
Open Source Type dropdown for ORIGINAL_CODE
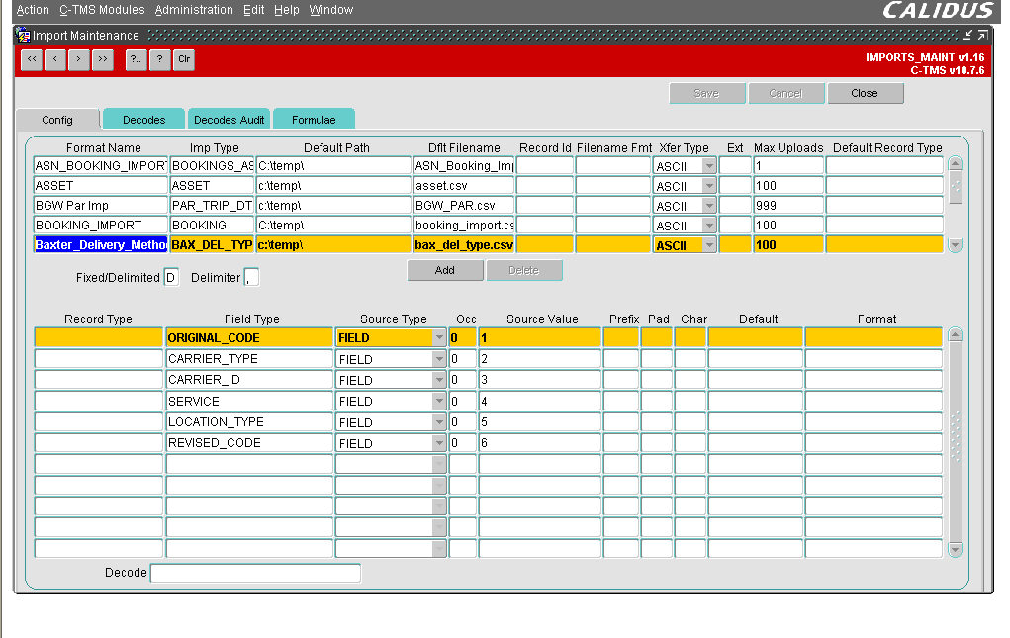[x=439, y=338]
